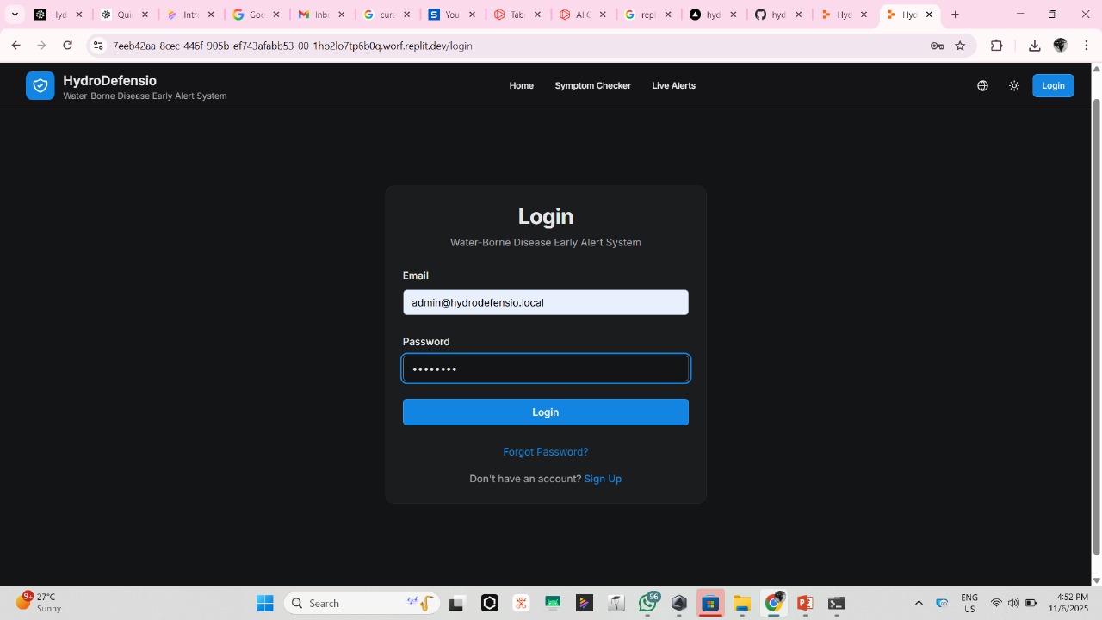Expand the tab search dropdown arrow
This screenshot has height=620, width=1102.
(x=15, y=15)
